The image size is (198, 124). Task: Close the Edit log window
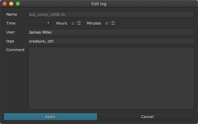coord(5,4)
